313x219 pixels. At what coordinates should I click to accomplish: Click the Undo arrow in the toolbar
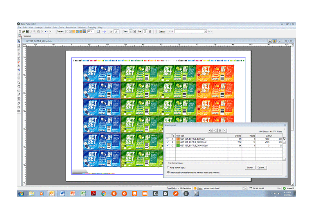[x=46, y=31]
